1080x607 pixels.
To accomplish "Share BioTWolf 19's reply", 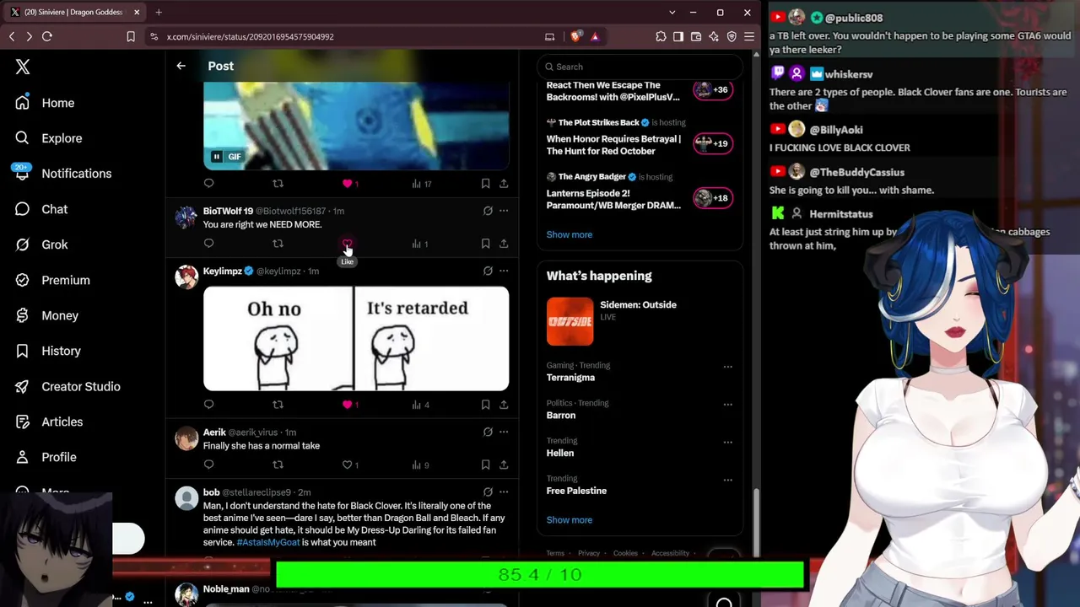I will coord(504,244).
